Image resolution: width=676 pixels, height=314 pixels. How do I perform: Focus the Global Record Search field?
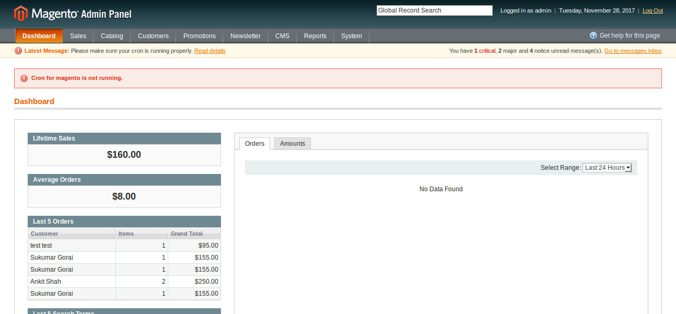(434, 10)
